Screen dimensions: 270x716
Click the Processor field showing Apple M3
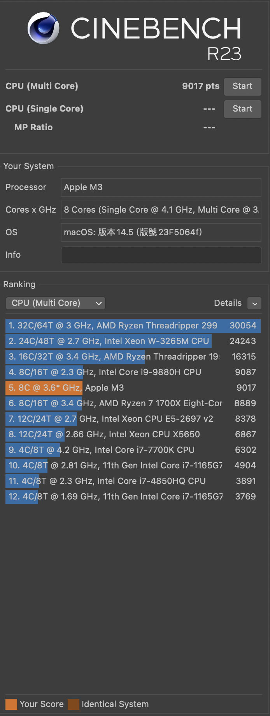161,187
